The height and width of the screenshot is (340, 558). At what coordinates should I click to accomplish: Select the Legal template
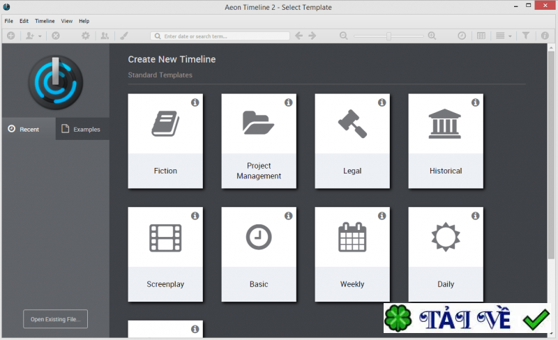(x=352, y=141)
